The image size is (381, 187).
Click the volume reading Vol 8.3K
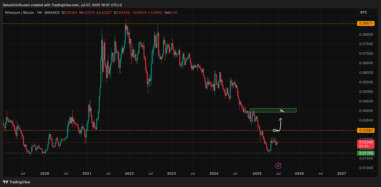tap(170, 12)
